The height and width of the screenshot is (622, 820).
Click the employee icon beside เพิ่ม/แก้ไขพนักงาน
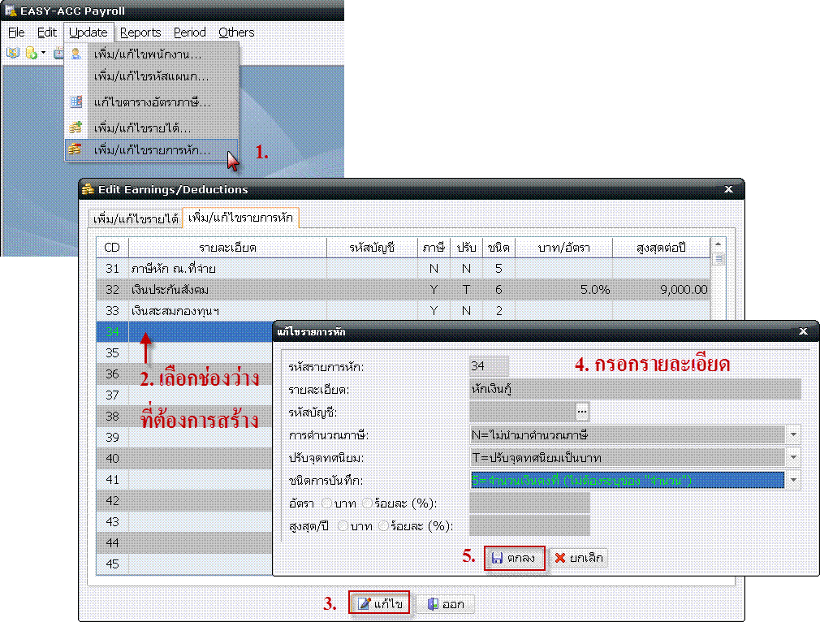point(76,54)
